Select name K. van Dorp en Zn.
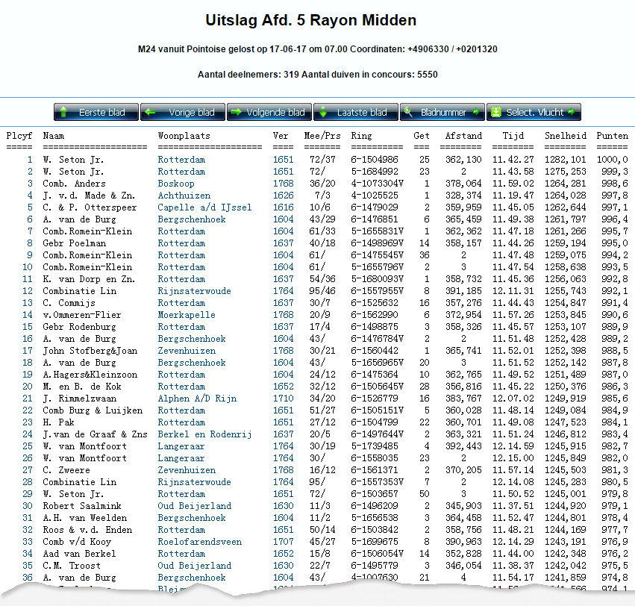635x606 pixels. pyautogui.click(x=89, y=279)
